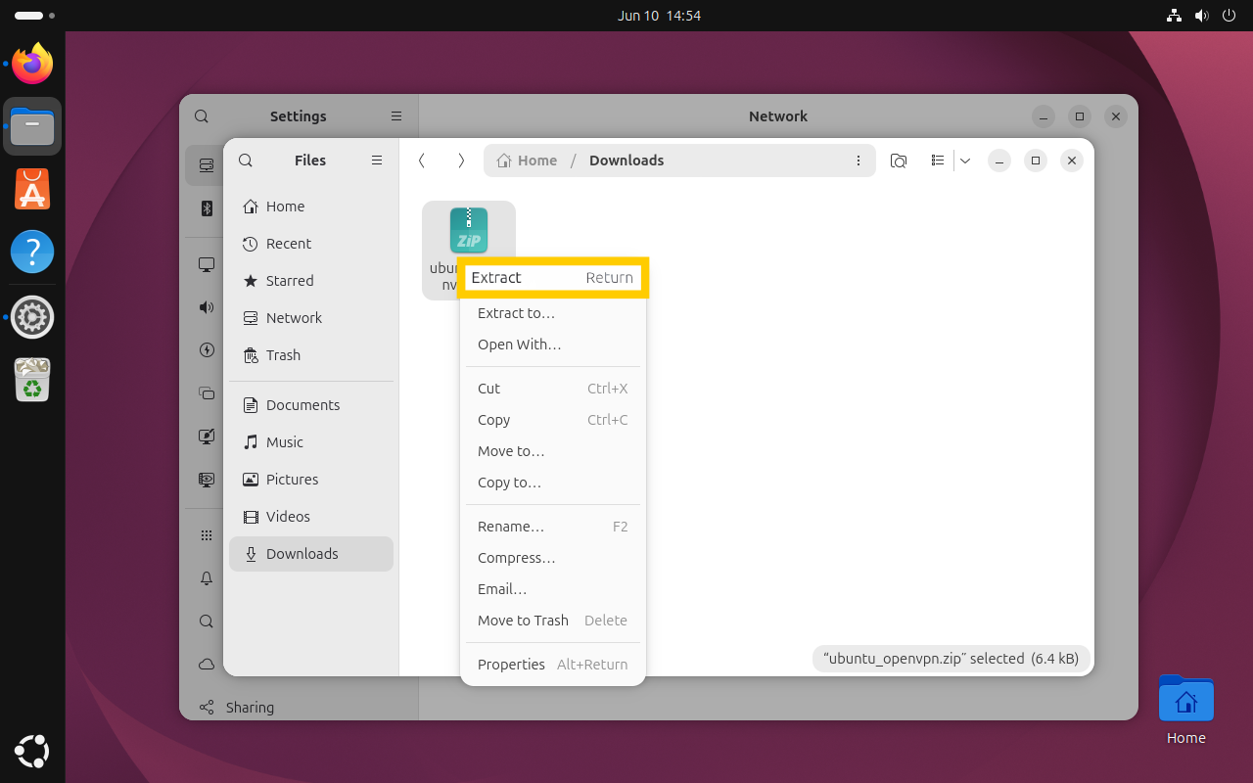
Task: Show applications via Ubuntu logo button
Action: 32,751
